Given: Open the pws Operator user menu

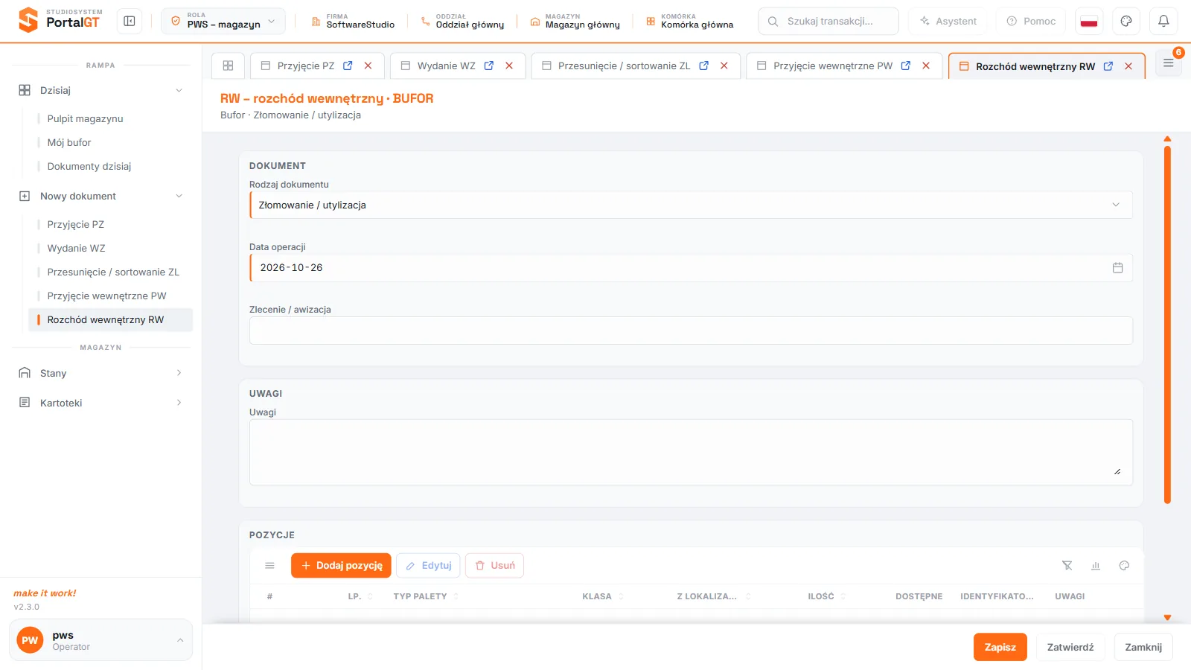Looking at the screenshot, I should pyautogui.click(x=100, y=640).
